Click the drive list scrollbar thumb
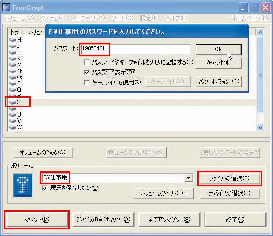Screen dimensions: 273x236 (x=260, y=75)
